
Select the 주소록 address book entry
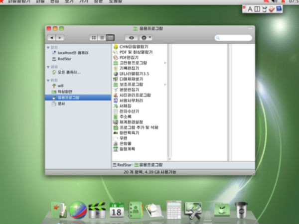122,116
